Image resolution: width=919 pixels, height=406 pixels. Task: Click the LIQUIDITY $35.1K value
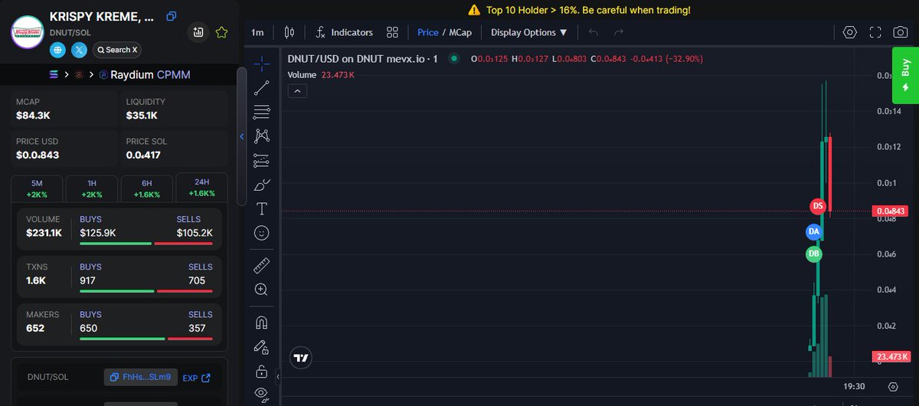[142, 116]
